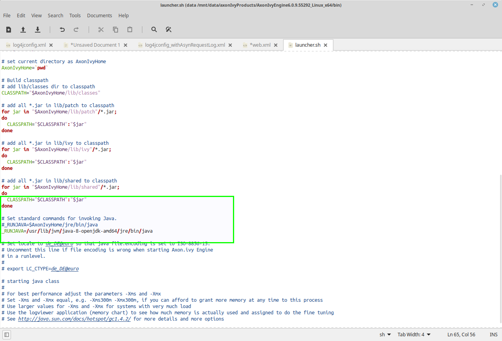The height and width of the screenshot is (341, 502).
Task: Minimize the editor window
Action: (471, 5)
